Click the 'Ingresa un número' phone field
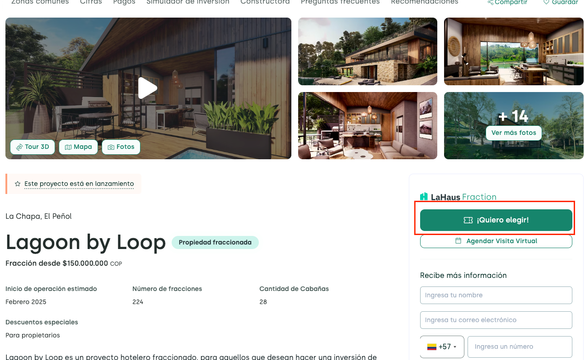Image resolution: width=585 pixels, height=360 pixels. [519, 346]
